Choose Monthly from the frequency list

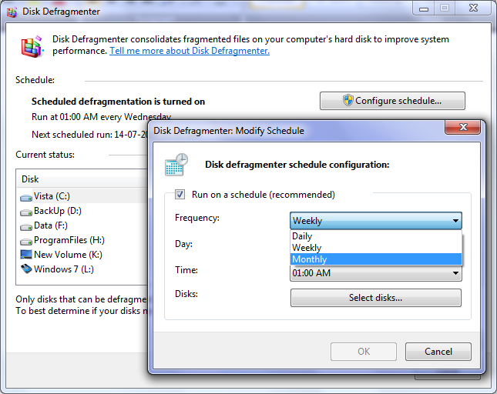pyautogui.click(x=309, y=259)
